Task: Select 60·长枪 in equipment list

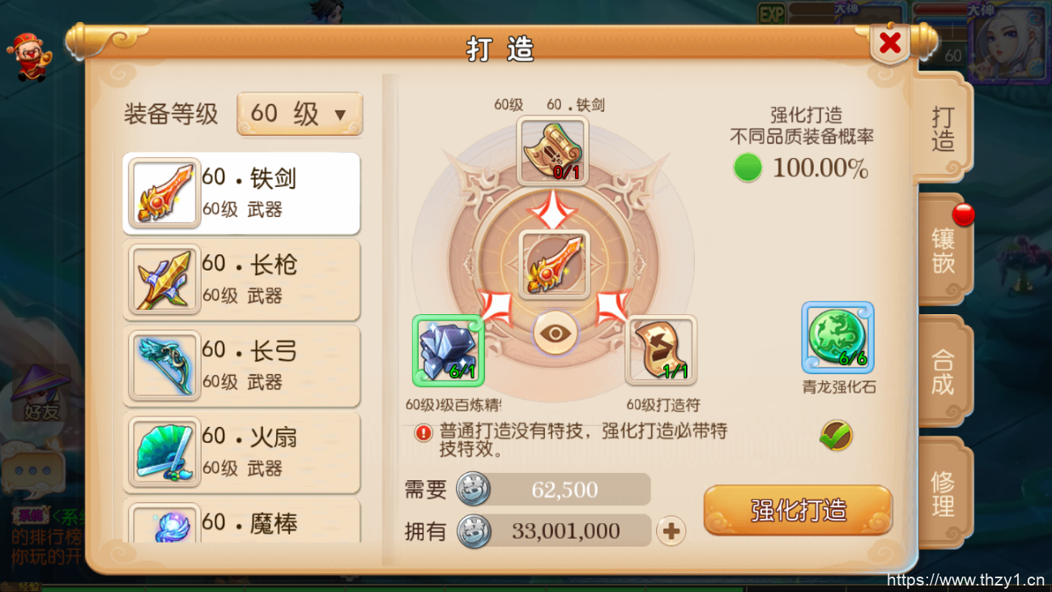Action: (241, 279)
